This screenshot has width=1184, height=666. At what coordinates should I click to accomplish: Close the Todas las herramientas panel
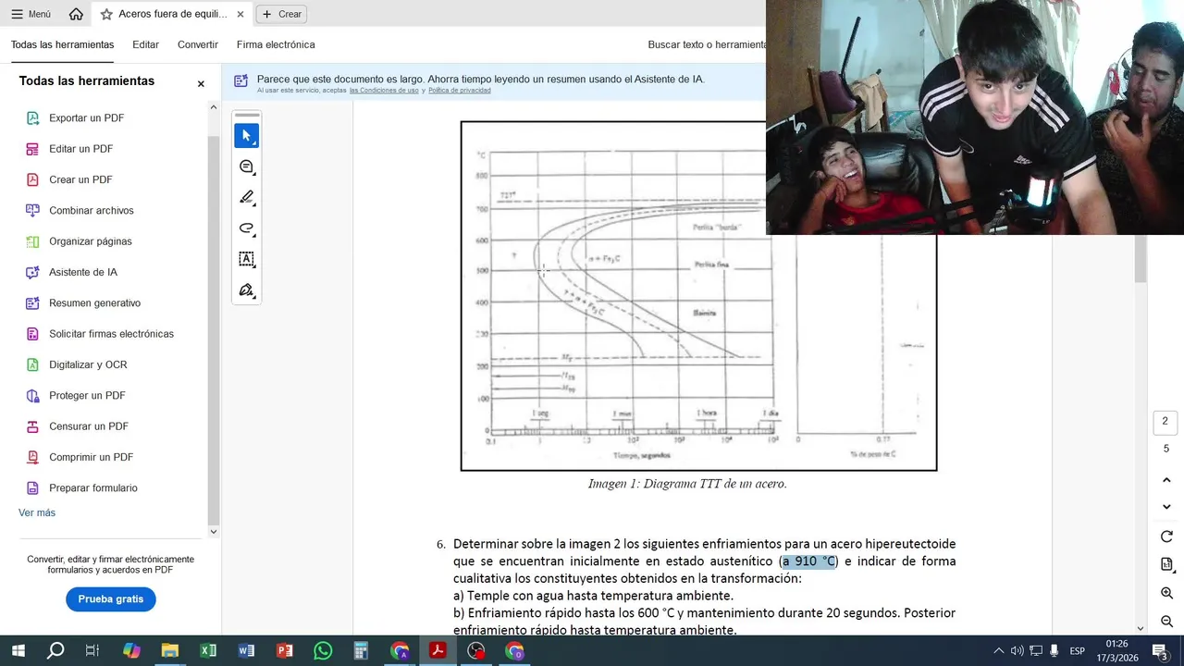201,83
